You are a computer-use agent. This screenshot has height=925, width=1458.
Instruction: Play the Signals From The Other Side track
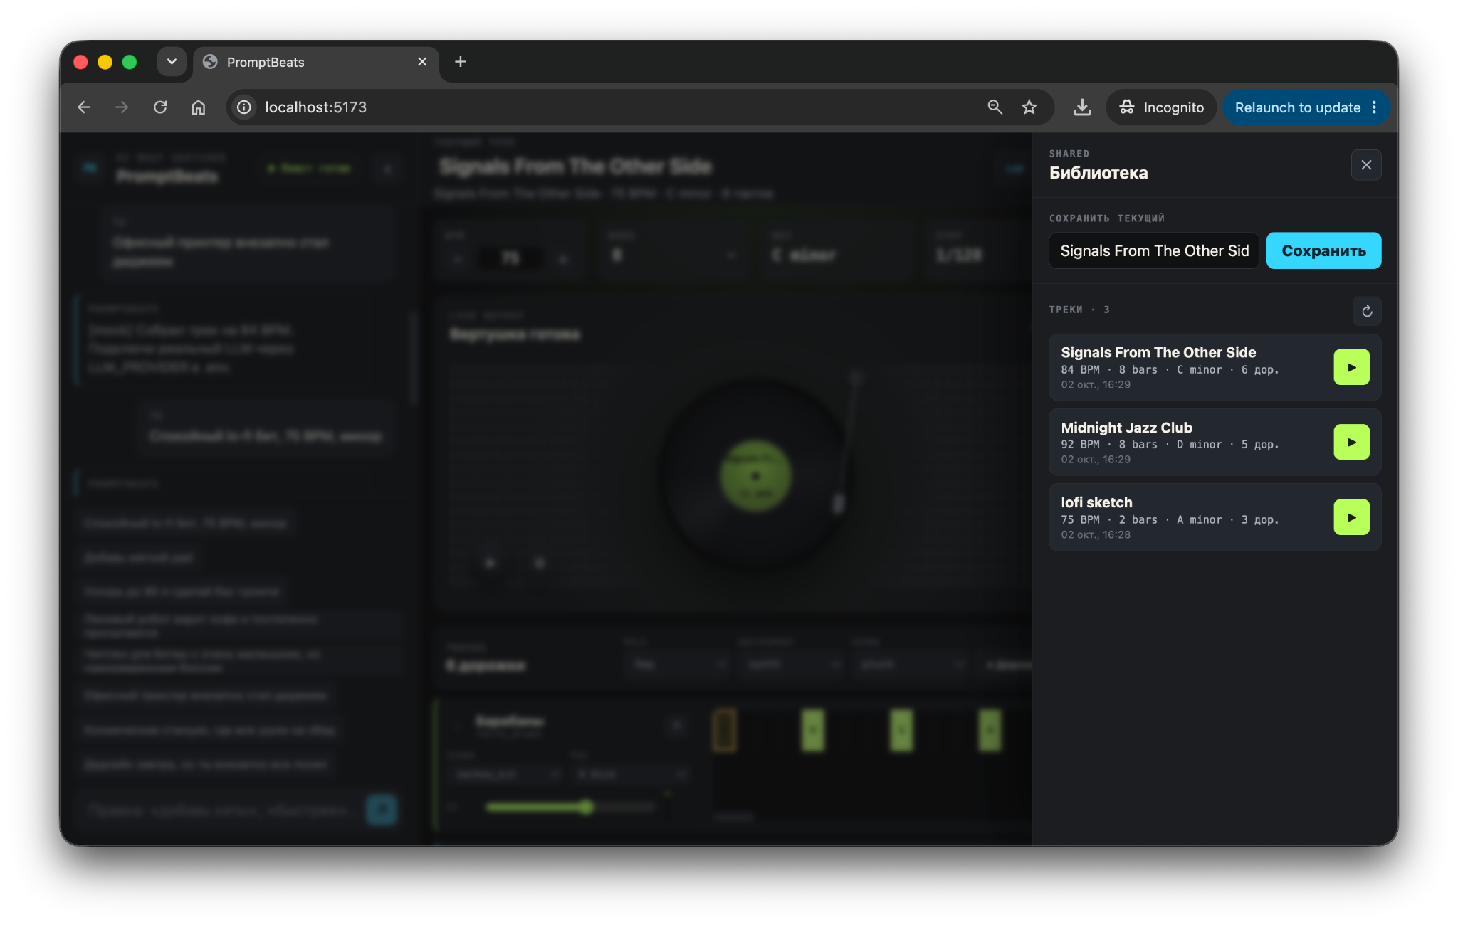(1351, 367)
